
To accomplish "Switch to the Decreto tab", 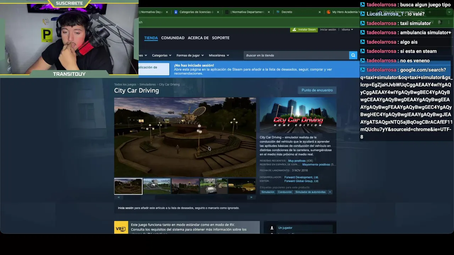I will [298, 12].
